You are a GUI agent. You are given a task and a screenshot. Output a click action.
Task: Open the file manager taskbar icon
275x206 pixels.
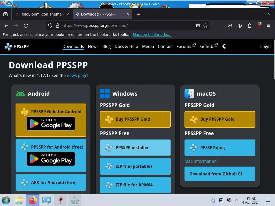coord(19,200)
